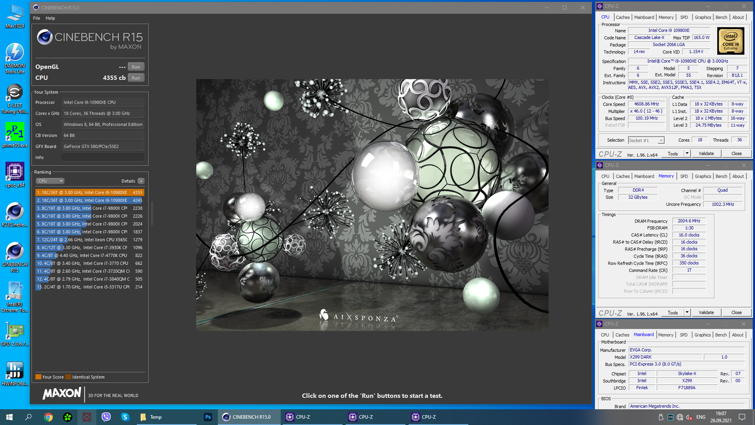The image size is (755, 425).
Task: Open the Windows Start menu
Action: tap(9, 417)
